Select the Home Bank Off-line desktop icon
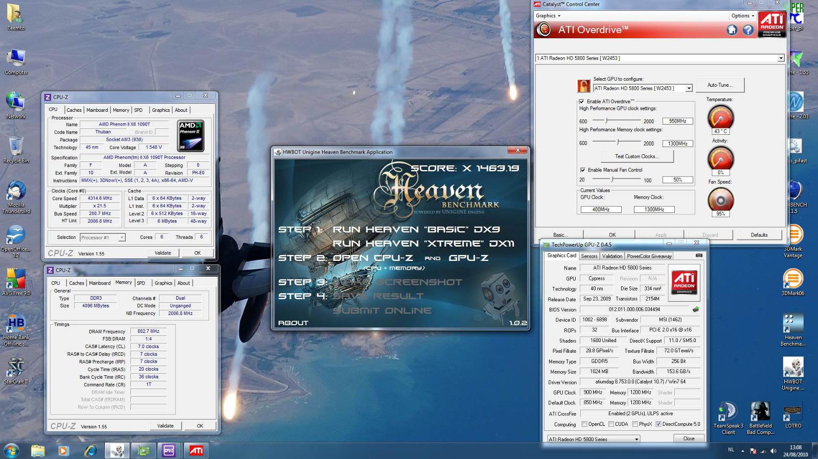The height and width of the screenshot is (459, 818). point(16,330)
